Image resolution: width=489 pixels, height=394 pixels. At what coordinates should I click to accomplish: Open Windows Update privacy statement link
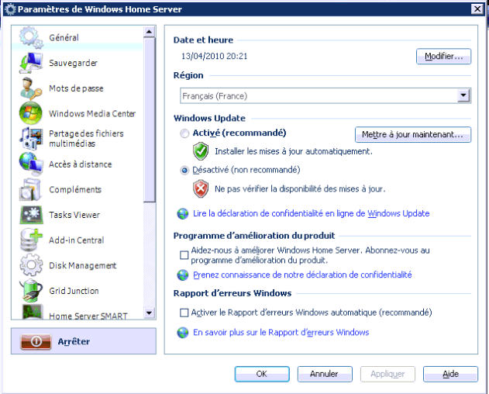312,213
